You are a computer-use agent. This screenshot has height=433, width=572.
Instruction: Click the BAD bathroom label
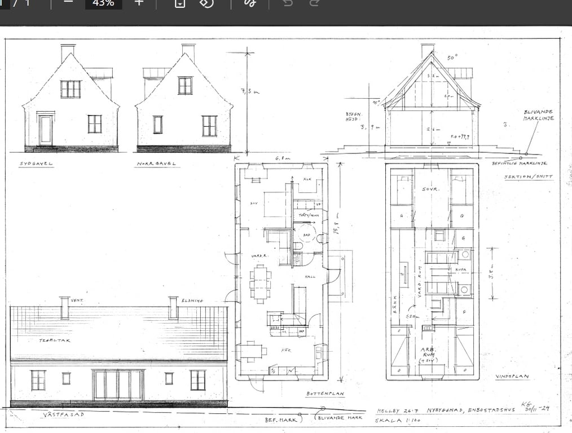click(307, 235)
